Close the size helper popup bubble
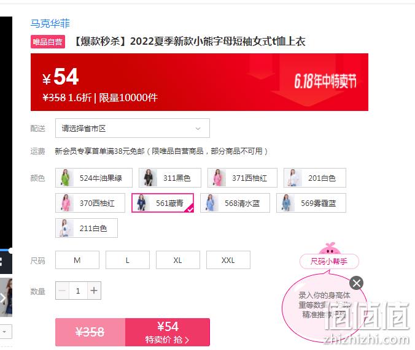The height and width of the screenshot is (350, 415). pos(356,283)
